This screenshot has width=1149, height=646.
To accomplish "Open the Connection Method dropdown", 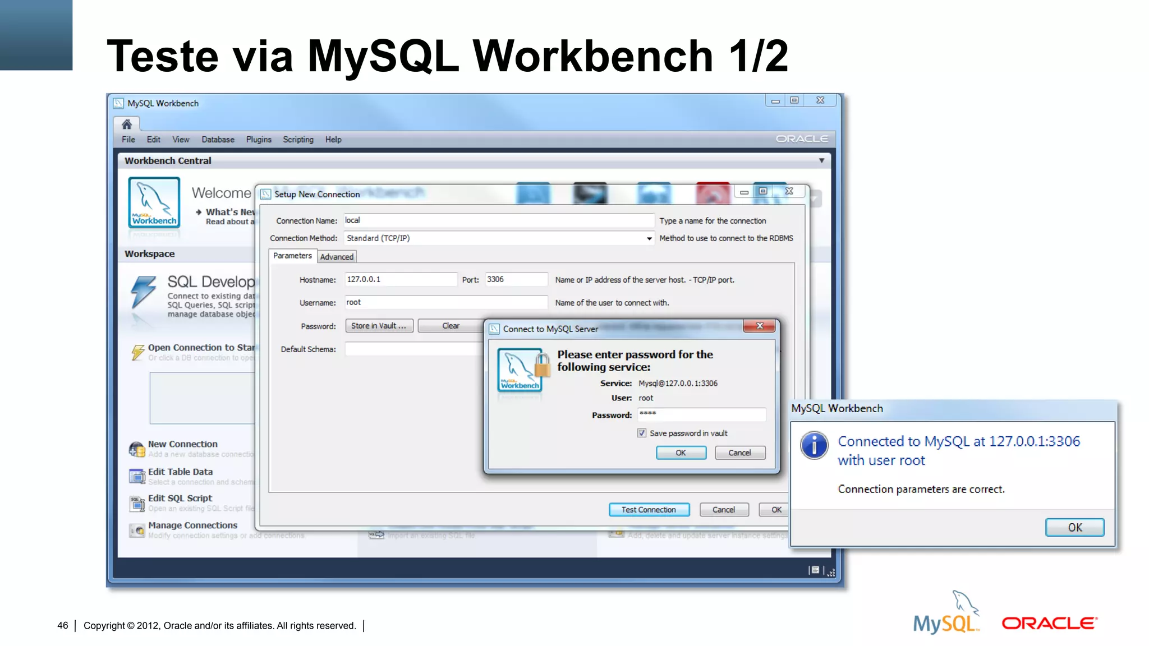I will coord(649,238).
